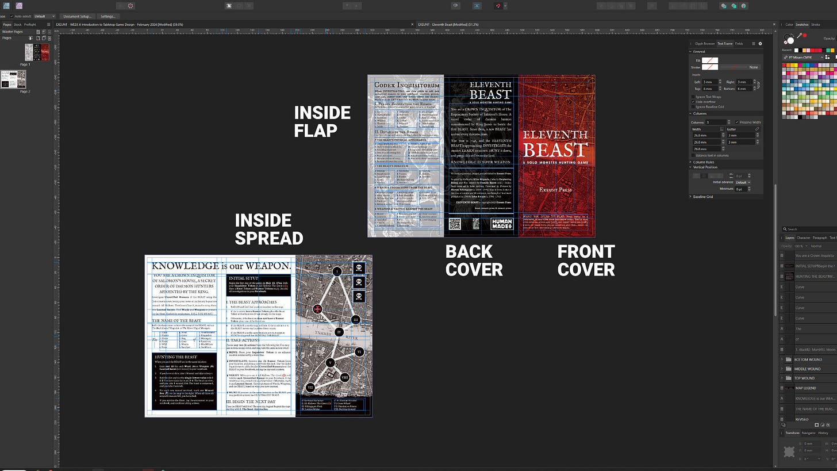The image size is (837, 471).
Task: Toggle the inset link chain icon
Action: click(x=759, y=85)
